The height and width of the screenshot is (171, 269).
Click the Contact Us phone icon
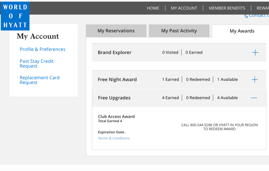click(x=246, y=16)
